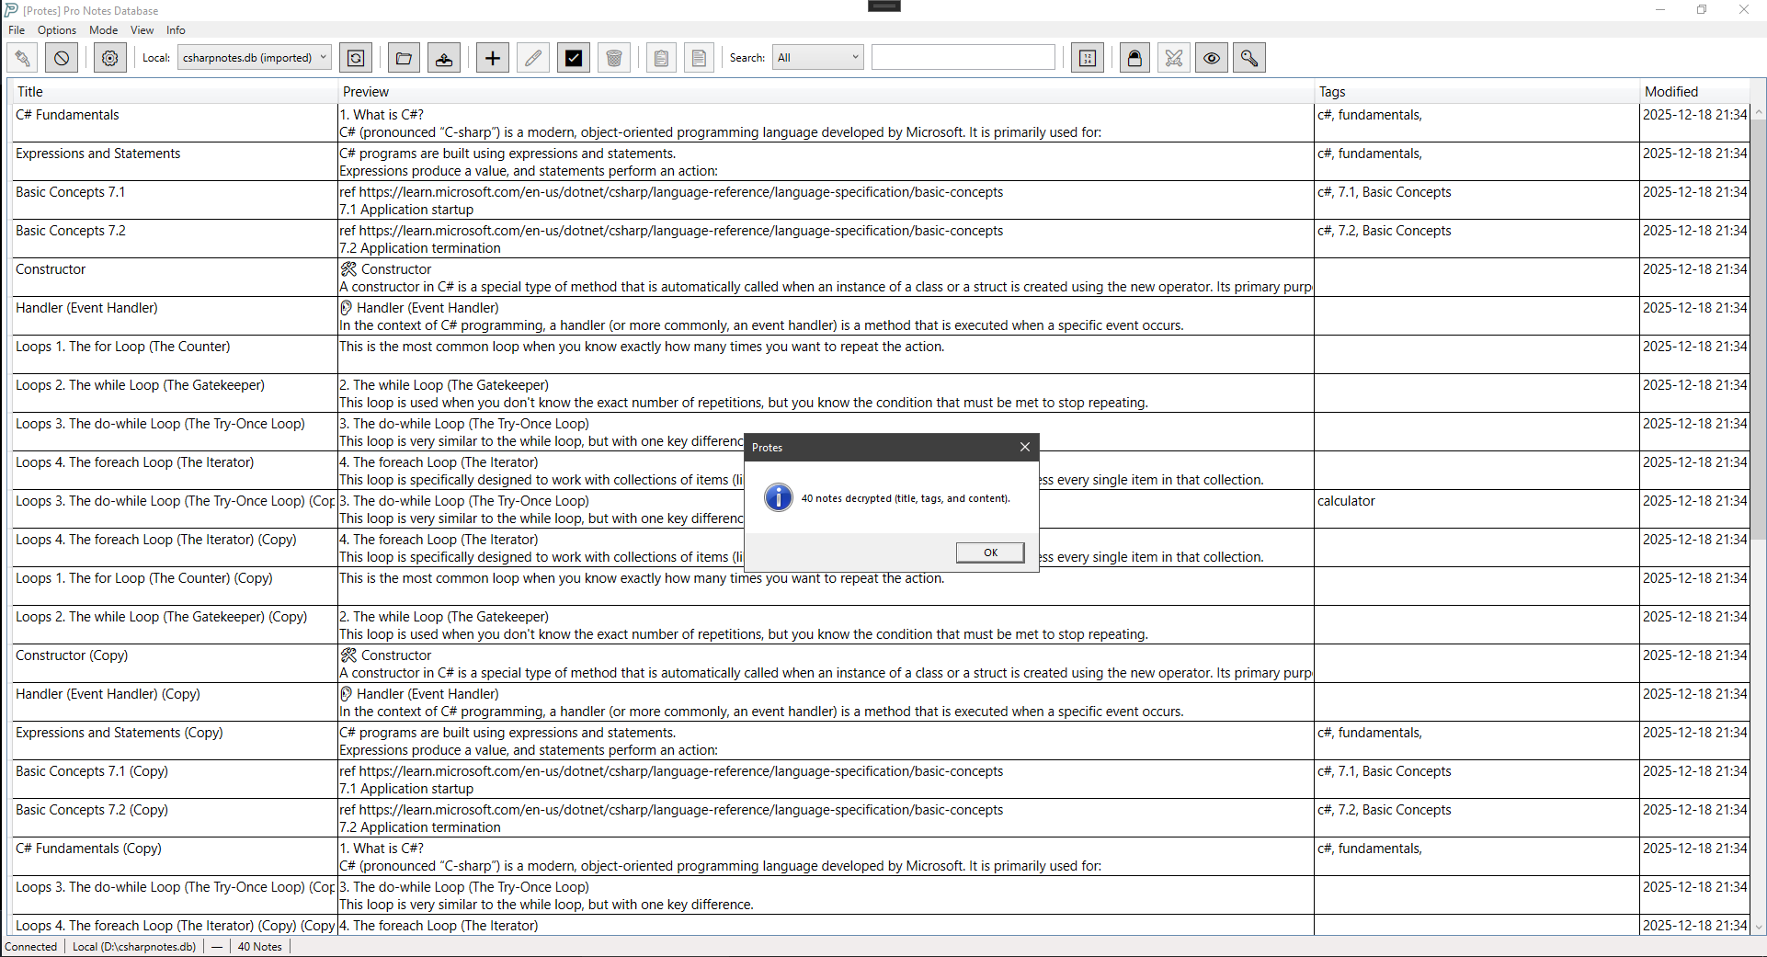Open the Options menu
This screenshot has width=1767, height=957.
[57, 30]
